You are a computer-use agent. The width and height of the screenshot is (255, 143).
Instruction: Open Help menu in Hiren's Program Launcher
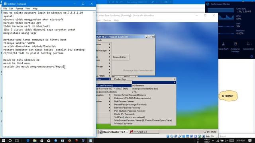click(x=100, y=40)
